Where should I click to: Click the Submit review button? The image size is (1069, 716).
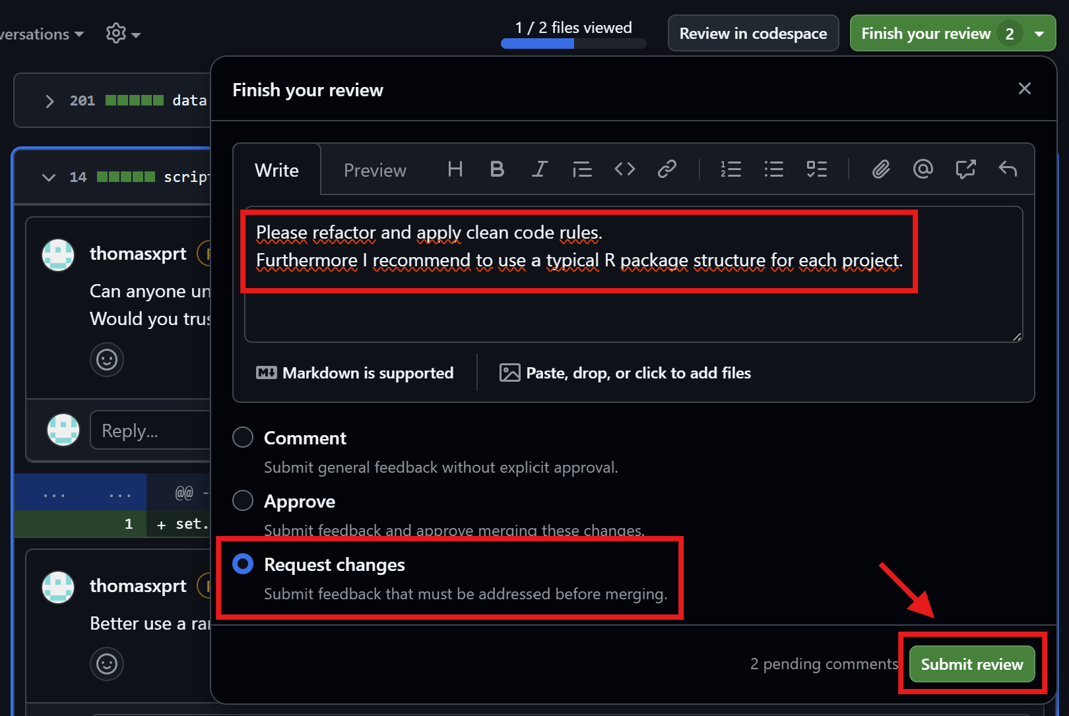coord(971,664)
